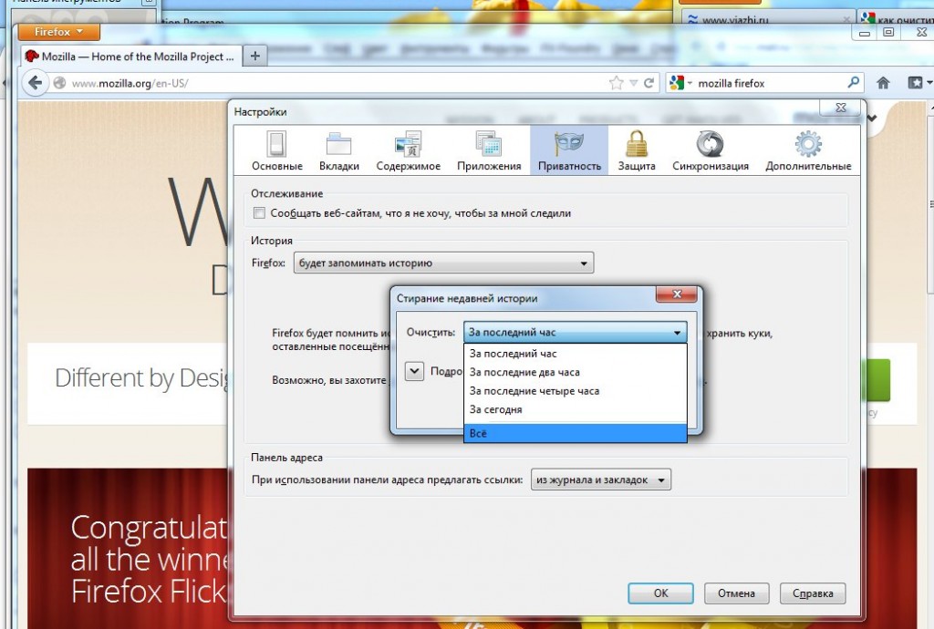This screenshot has height=629, width=934.
Task: Click OK in the Настройки dialog
Action: point(660,593)
